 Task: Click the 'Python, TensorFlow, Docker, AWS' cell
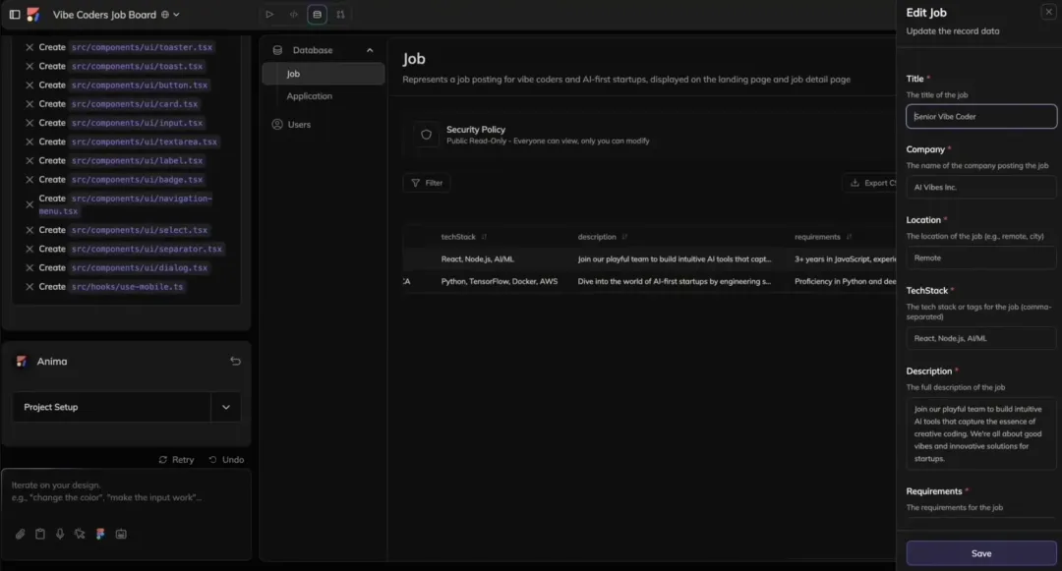coord(500,281)
